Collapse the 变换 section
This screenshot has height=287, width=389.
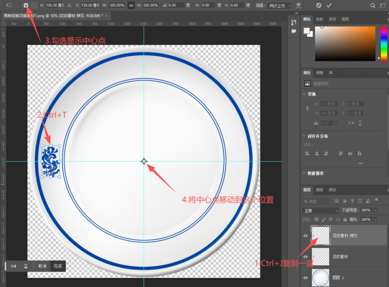(304, 94)
